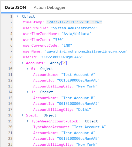
Task: Select "Test Account A" on line 21
Action: [78, 133]
